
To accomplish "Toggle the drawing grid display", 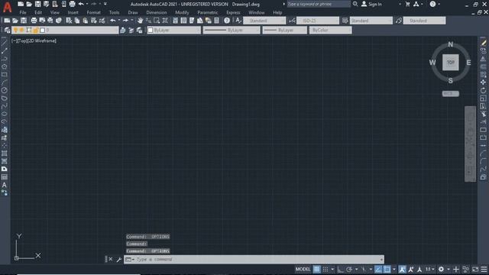I will click(316, 269).
